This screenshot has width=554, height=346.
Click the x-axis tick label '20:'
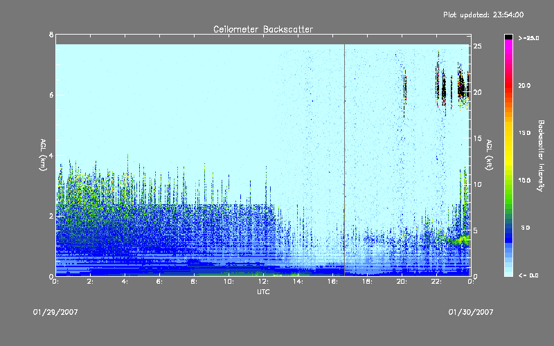[x=402, y=282]
